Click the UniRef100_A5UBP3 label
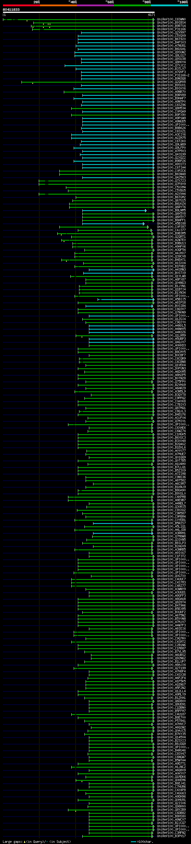 (171, 339)
